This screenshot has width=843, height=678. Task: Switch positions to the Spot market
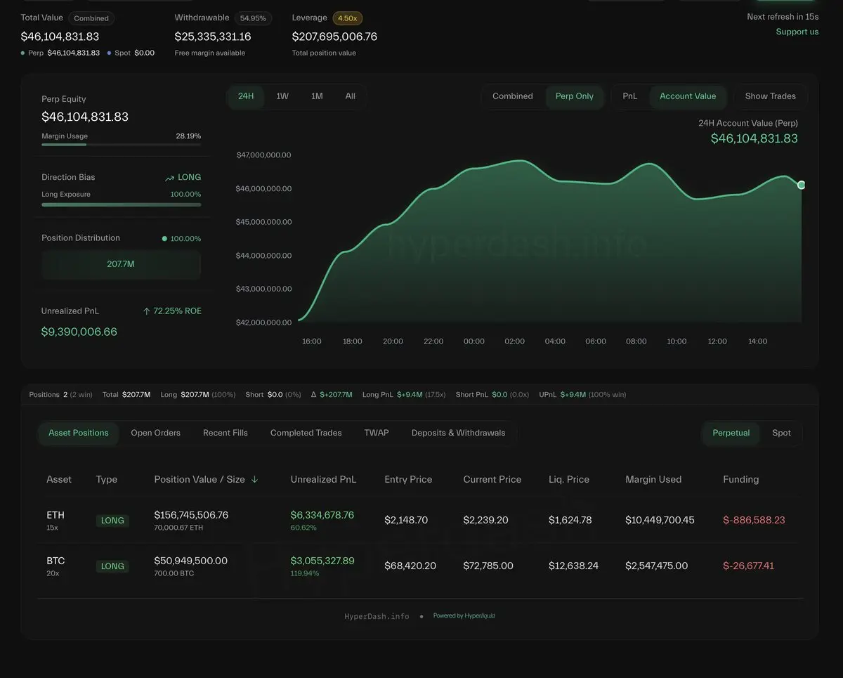click(x=781, y=433)
